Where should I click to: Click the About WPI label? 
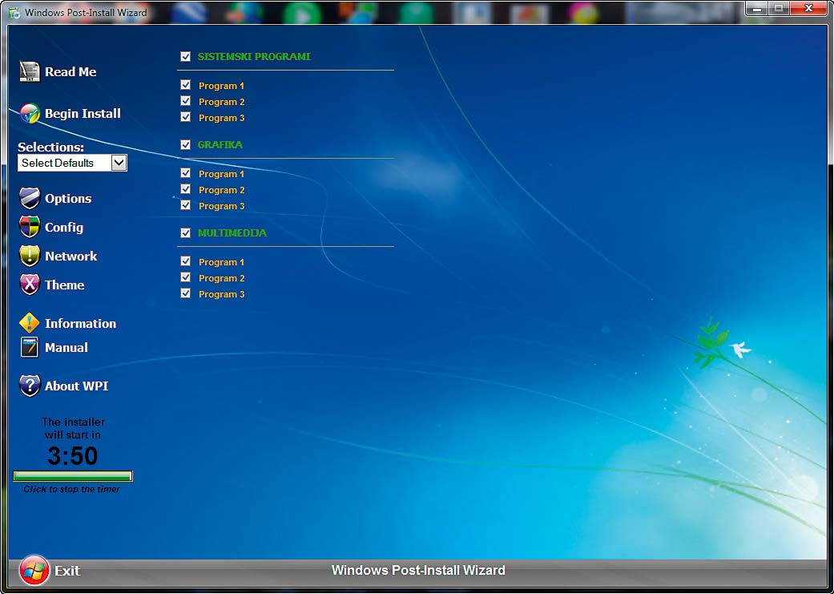pyautogui.click(x=77, y=386)
